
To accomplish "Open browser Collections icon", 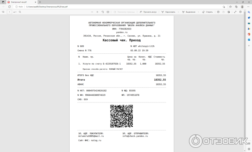I will [x=236, y=7].
